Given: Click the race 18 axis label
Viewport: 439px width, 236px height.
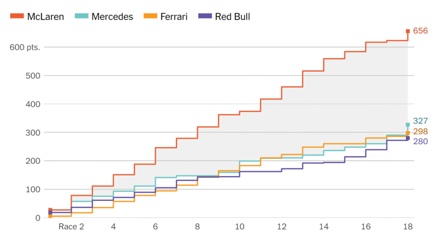Looking at the screenshot, I should [408, 227].
